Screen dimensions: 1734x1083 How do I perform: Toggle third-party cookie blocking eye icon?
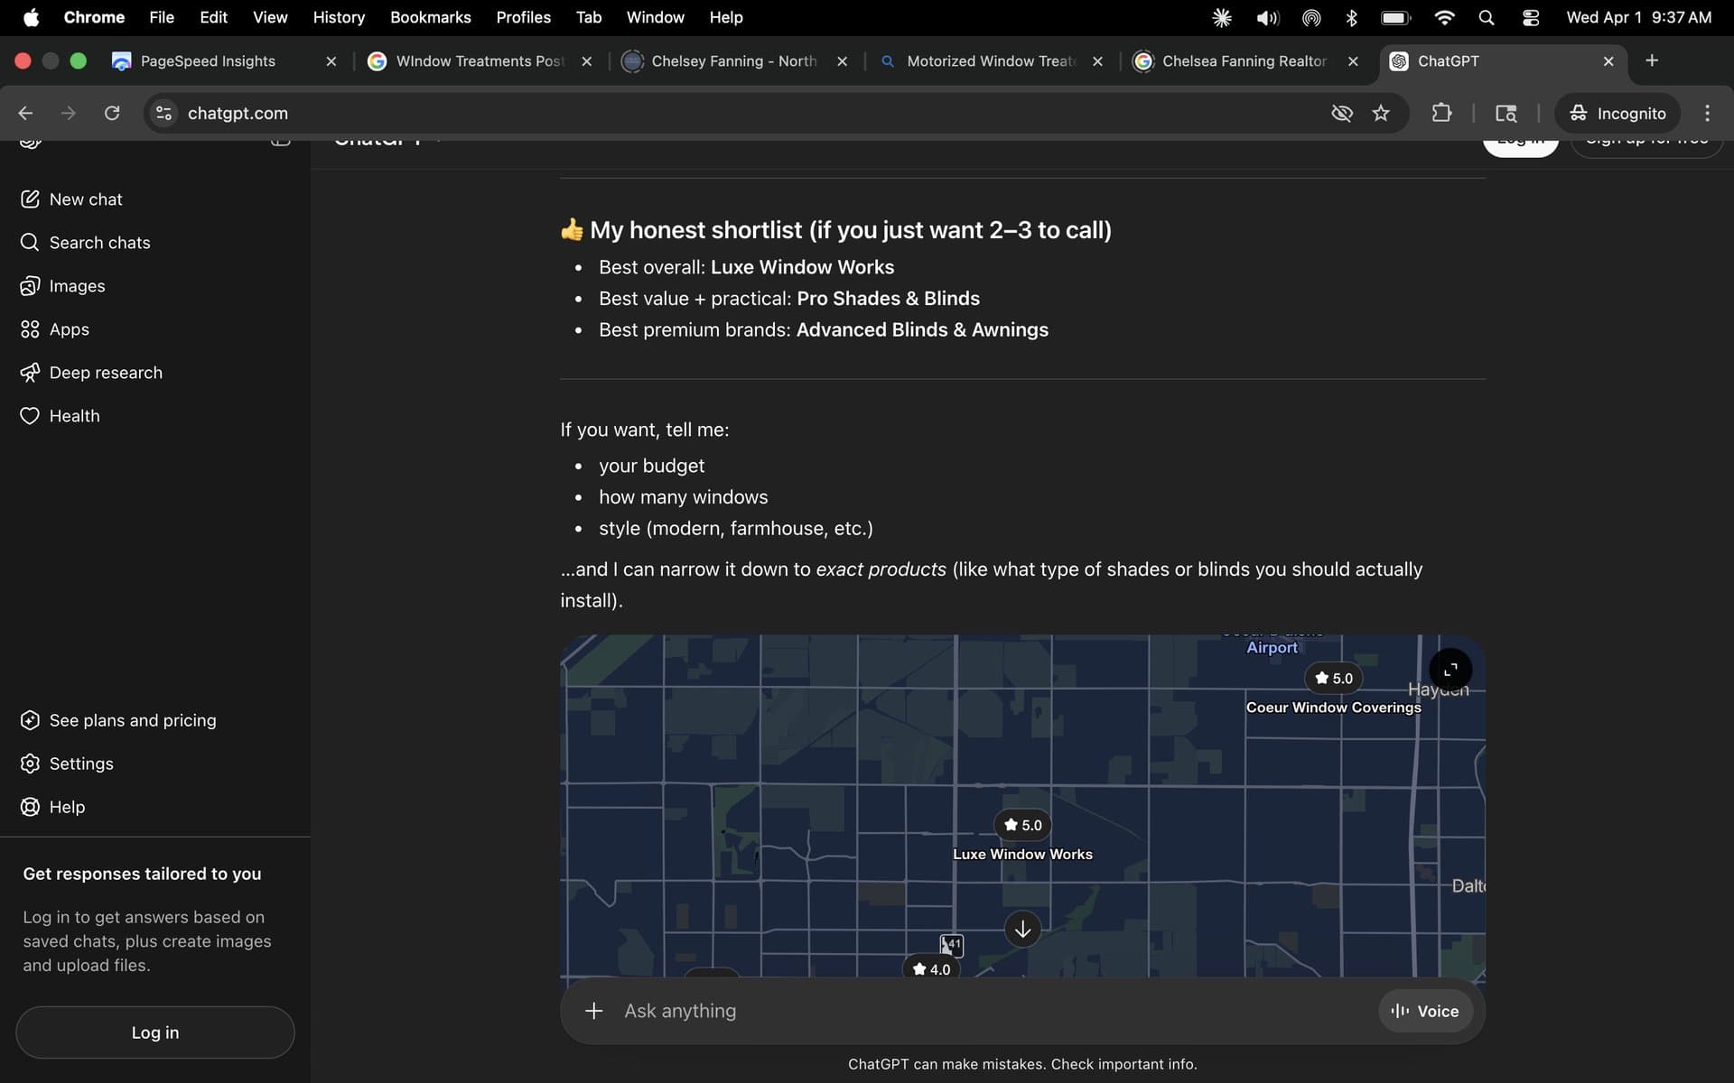click(1341, 113)
